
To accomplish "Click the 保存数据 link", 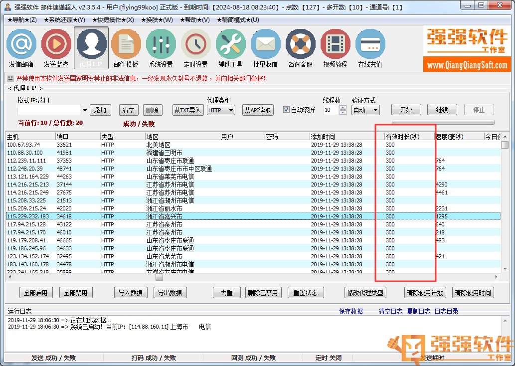I will pos(351,311).
